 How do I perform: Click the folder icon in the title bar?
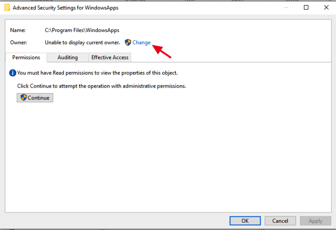tap(7, 8)
